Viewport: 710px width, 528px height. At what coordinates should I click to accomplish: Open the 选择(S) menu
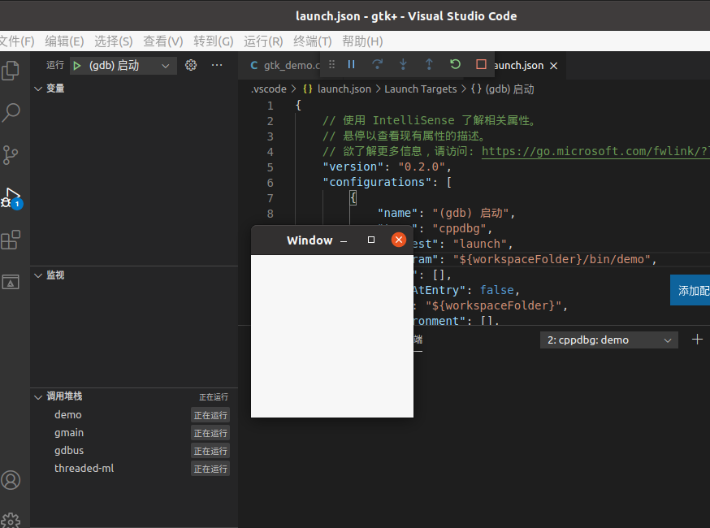click(113, 41)
